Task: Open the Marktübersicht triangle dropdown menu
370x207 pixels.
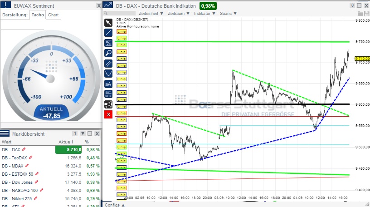Action: [83, 133]
